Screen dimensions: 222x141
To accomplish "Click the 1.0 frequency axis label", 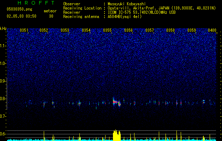I will click(x=3, y=63).
